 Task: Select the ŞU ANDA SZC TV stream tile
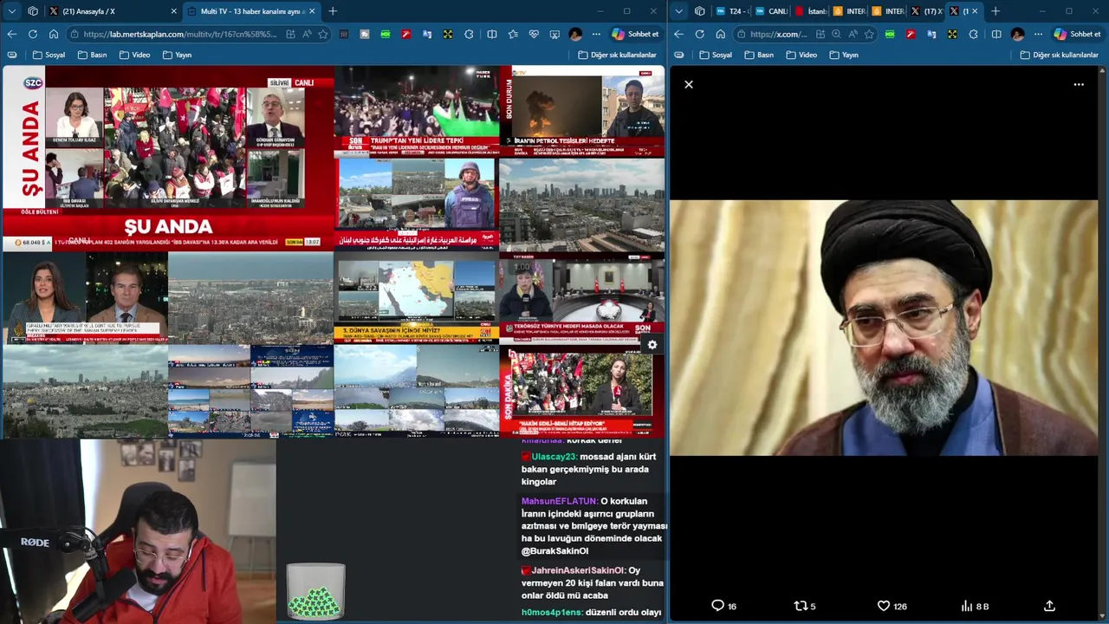click(x=168, y=159)
